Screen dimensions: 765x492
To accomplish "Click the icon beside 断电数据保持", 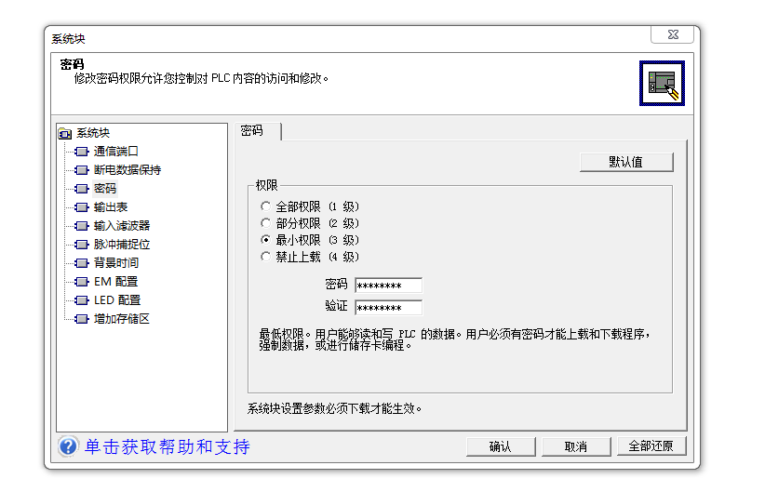I will [82, 170].
